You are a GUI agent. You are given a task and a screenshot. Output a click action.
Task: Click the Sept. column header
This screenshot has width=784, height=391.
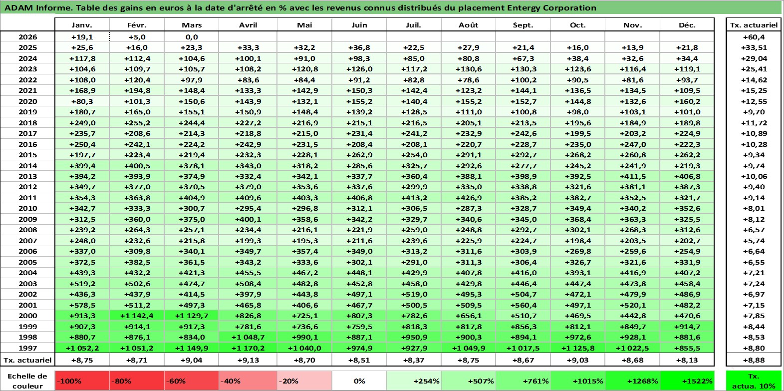[x=523, y=25]
